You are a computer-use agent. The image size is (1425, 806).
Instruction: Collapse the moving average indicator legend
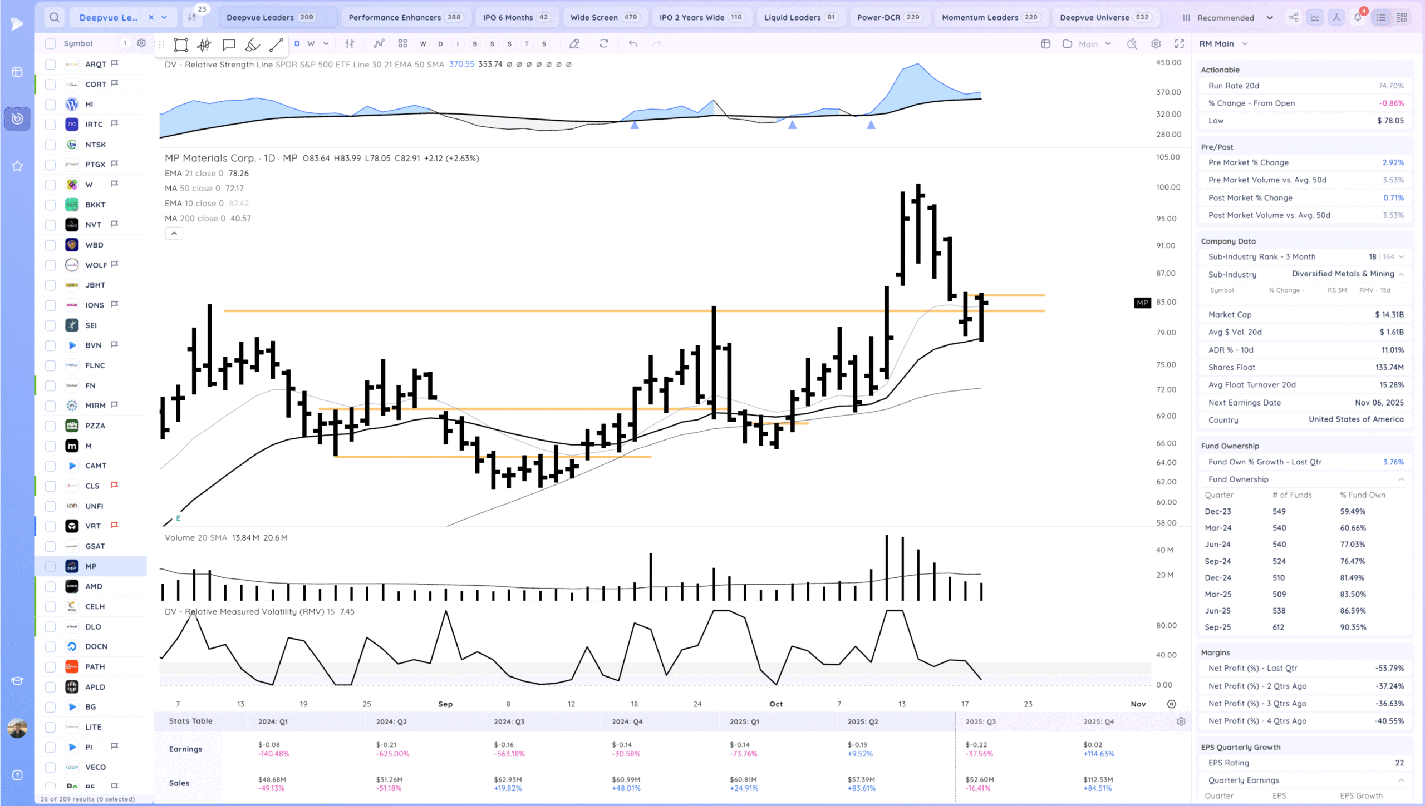coord(174,234)
